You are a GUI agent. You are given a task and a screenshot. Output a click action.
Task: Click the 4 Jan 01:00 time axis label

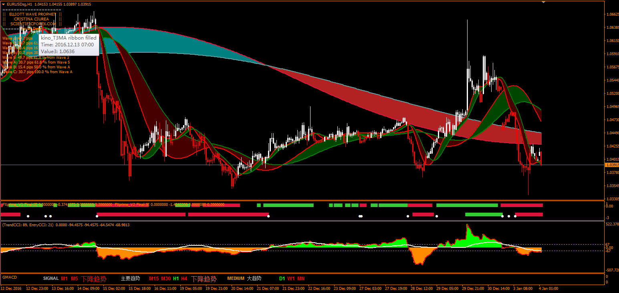click(548, 288)
